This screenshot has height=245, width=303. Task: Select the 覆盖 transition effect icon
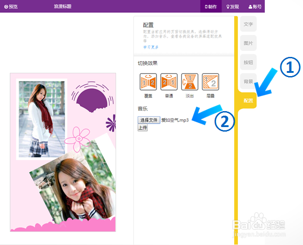click(x=148, y=82)
